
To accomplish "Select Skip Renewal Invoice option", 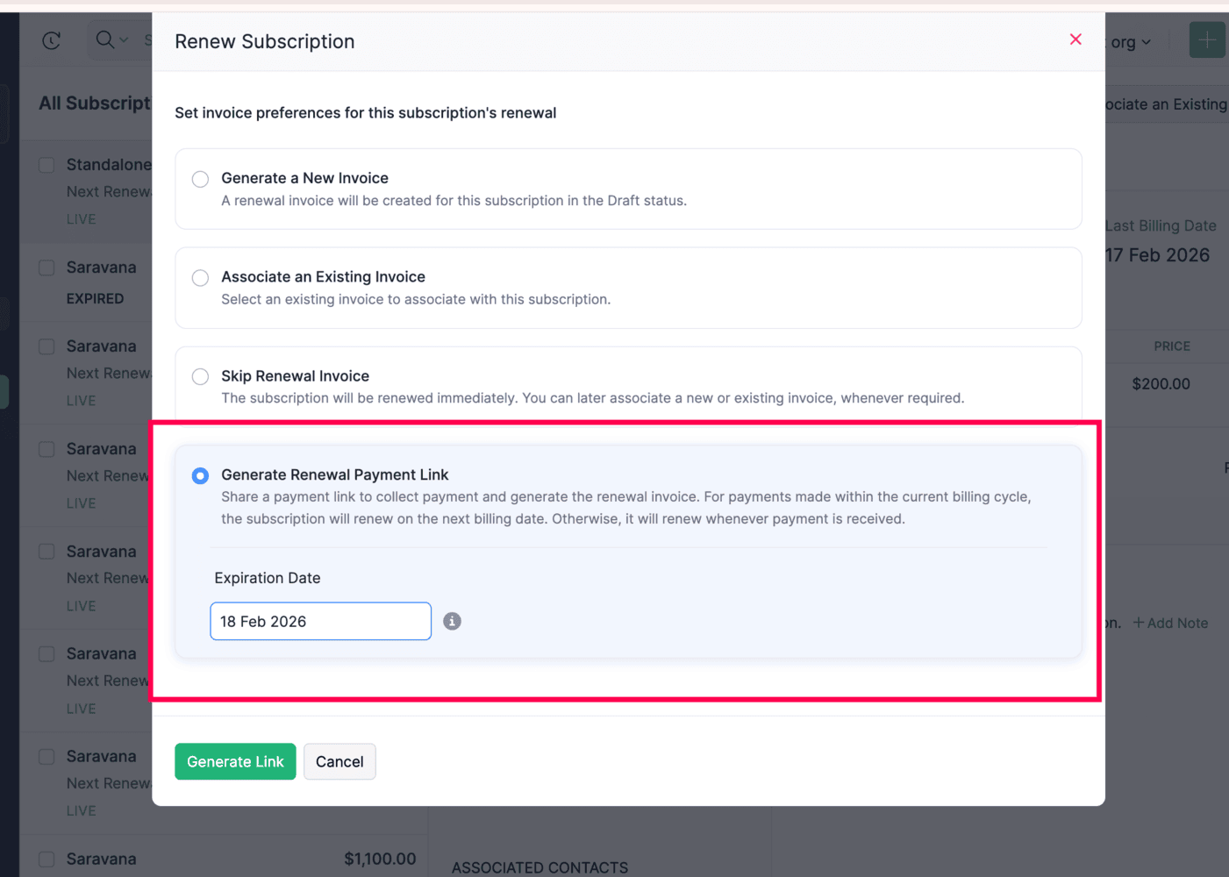I will pyautogui.click(x=201, y=377).
